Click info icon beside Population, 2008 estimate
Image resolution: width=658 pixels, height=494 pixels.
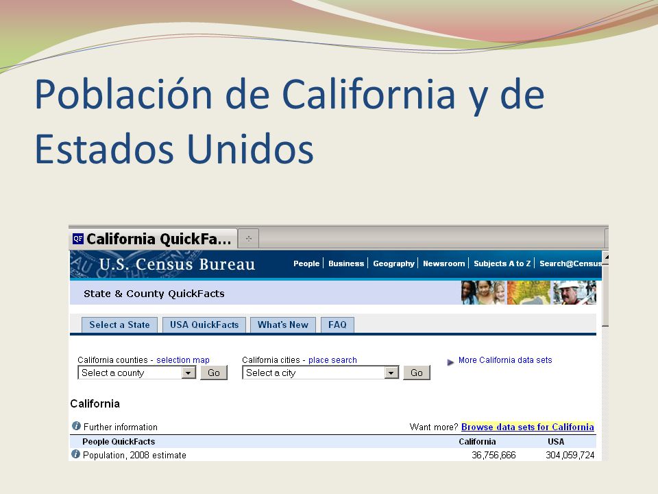click(x=75, y=454)
